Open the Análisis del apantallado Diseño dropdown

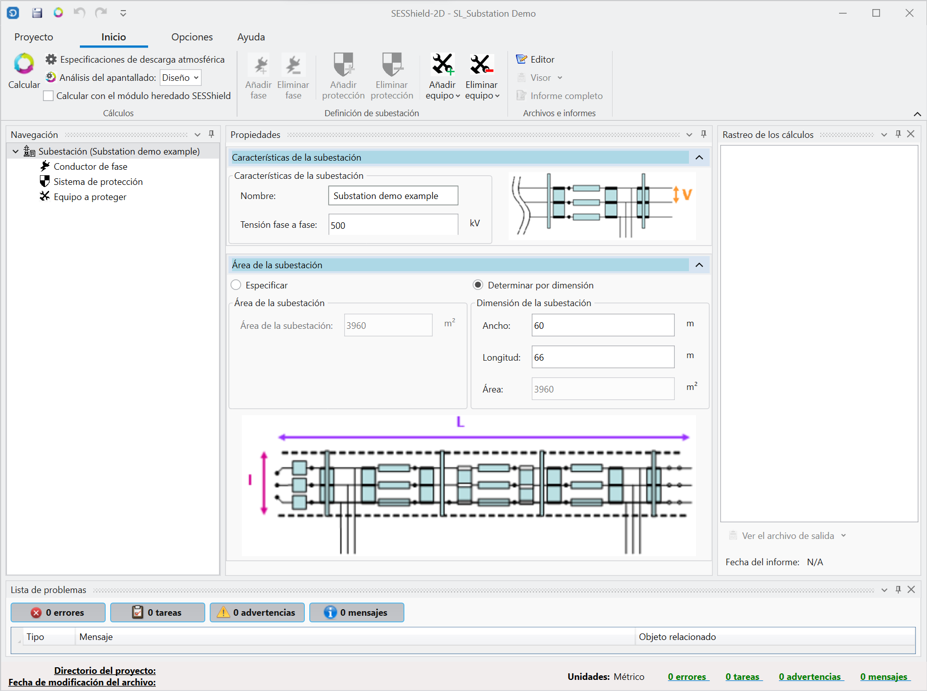coord(180,78)
